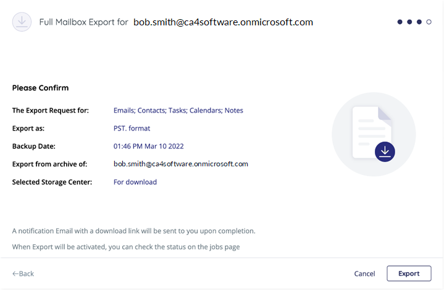Click the archive email bob.smith@ca4software.onmicrosoft.com
This screenshot has width=444, height=290.
(181, 164)
